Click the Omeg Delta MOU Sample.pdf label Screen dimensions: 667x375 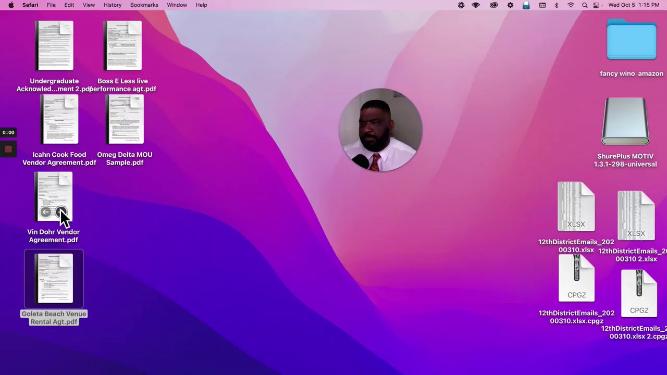125,158
